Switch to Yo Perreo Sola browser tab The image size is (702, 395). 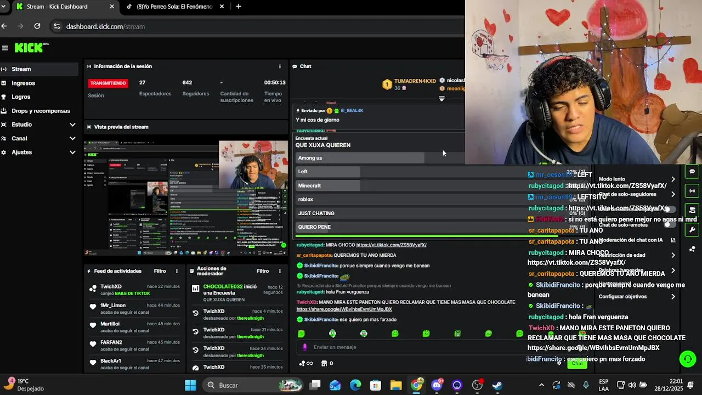point(174,7)
